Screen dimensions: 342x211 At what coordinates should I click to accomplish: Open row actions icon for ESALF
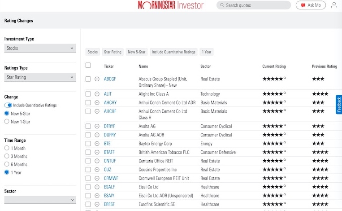97,187
